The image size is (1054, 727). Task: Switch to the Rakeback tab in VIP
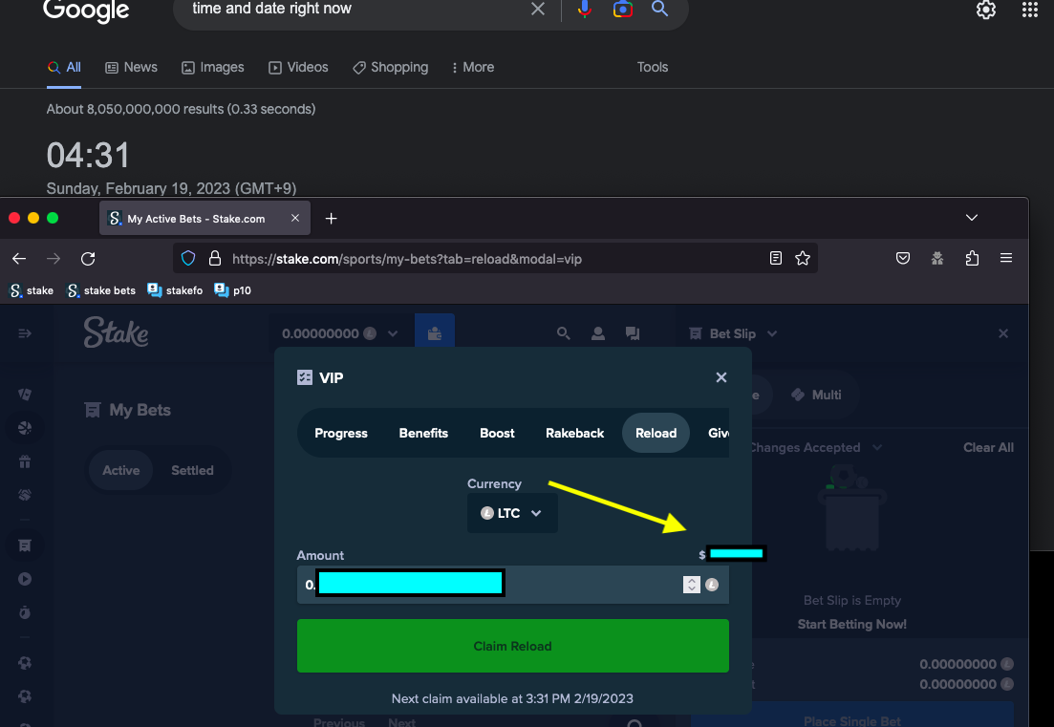pyautogui.click(x=574, y=434)
